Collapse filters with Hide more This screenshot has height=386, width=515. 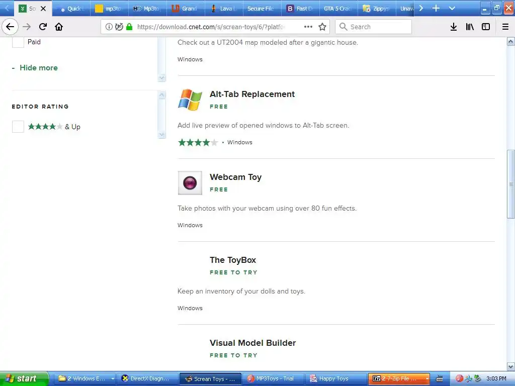pos(38,68)
